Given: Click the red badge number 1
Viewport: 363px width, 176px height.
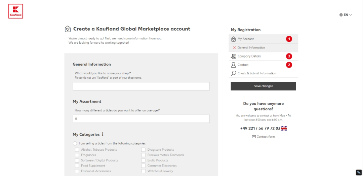Looking at the screenshot, I should [x=289, y=39].
